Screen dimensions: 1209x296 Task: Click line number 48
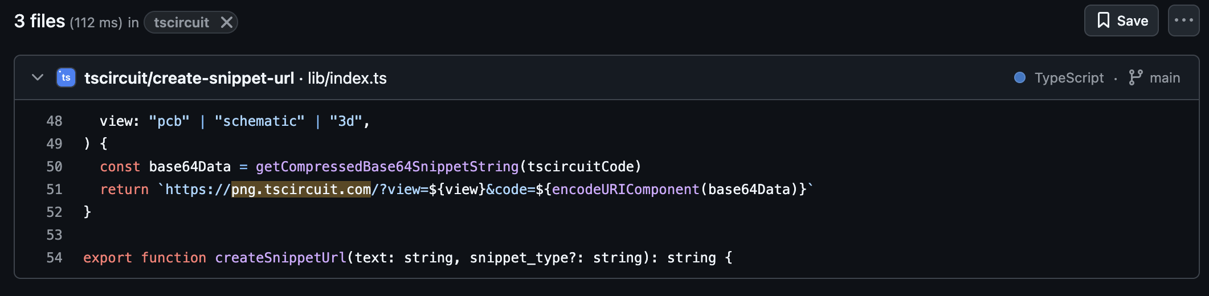(54, 121)
